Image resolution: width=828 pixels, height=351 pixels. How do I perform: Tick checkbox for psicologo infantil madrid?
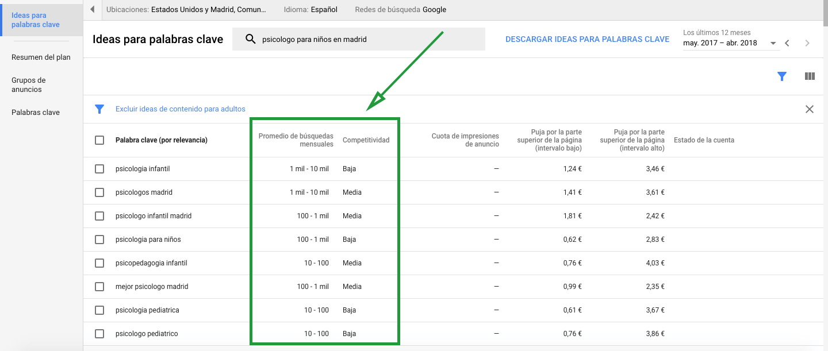point(99,216)
